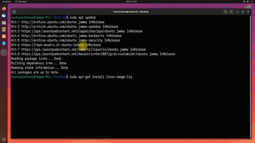Open new tab button in terminal header
The width and height of the screenshot is (255, 143).
coord(14,12)
